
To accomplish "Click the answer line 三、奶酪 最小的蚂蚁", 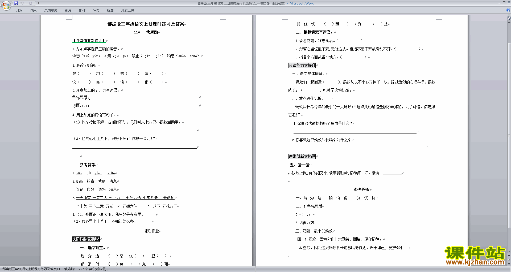I will pos(314,231).
